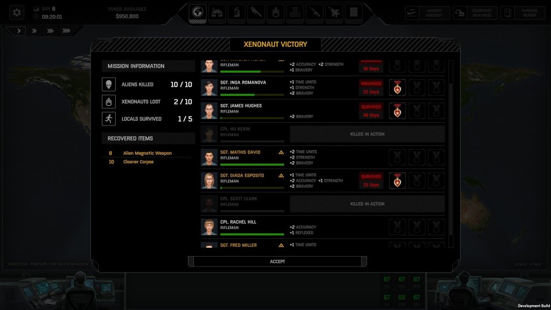
Task: Click Inga Romanova's second empty medal slot
Action: (417, 88)
